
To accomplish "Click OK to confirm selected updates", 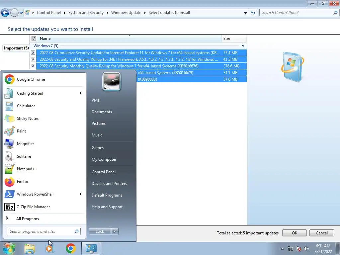I will pyautogui.click(x=295, y=233).
